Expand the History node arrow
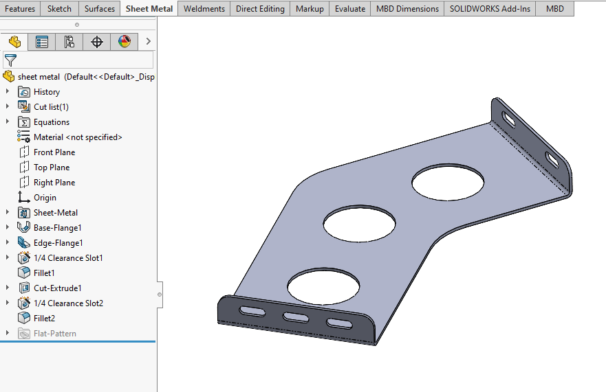The height and width of the screenshot is (392, 606). (8, 92)
